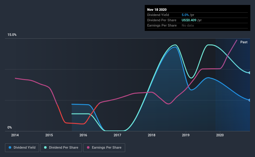Click the 'Past' label on chart
Viewport: 255px width, 157px height.
[x=244, y=42]
